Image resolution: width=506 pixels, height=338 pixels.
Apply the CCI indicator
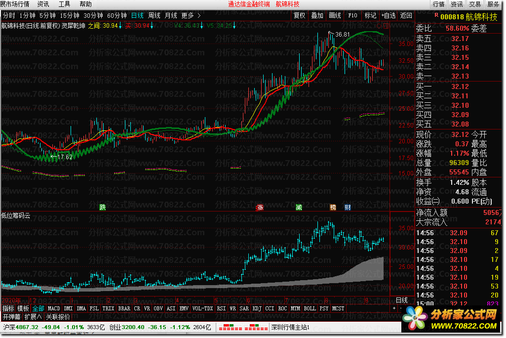[x=270, y=308]
